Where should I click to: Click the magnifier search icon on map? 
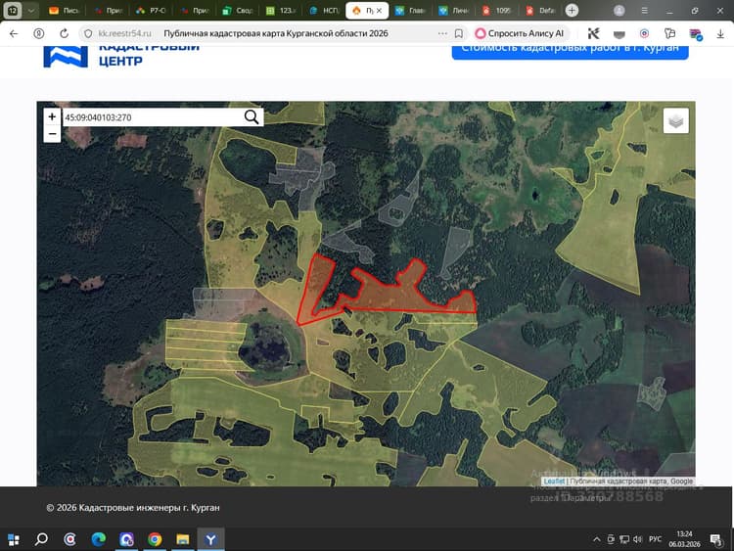click(x=252, y=117)
